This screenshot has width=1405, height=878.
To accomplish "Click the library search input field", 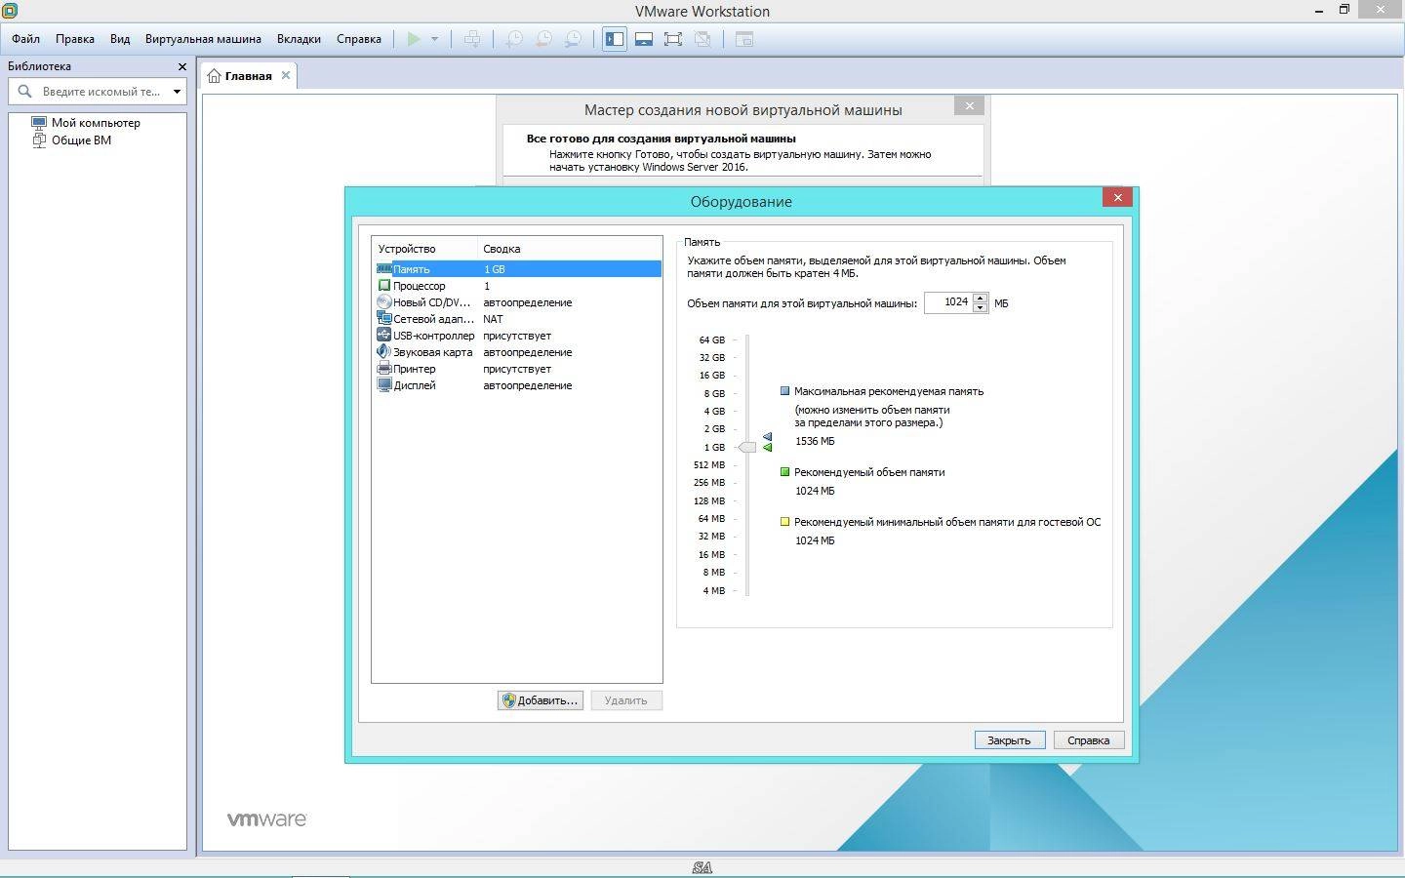I will click(x=101, y=92).
